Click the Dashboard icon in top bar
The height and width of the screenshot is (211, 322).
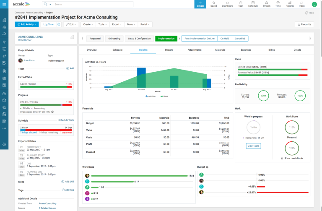(x=227, y=4)
